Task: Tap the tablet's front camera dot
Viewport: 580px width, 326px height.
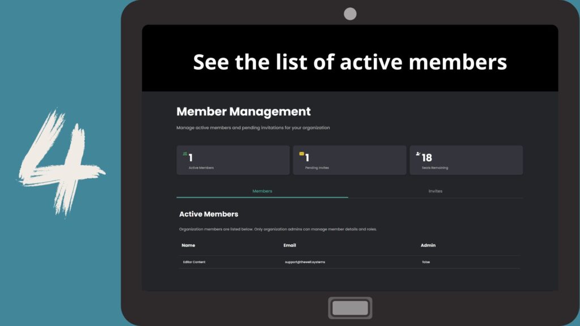Action: [350, 14]
